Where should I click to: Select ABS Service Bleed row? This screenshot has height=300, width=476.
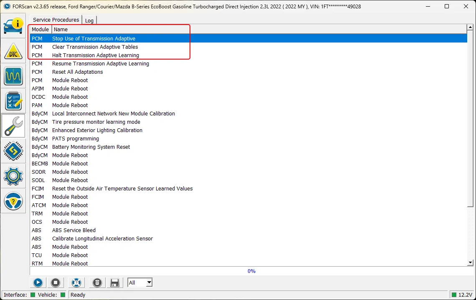[x=248, y=230]
